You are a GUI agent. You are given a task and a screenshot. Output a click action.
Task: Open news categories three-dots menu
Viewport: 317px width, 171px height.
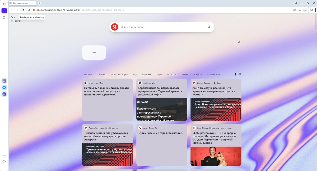pos(235,74)
